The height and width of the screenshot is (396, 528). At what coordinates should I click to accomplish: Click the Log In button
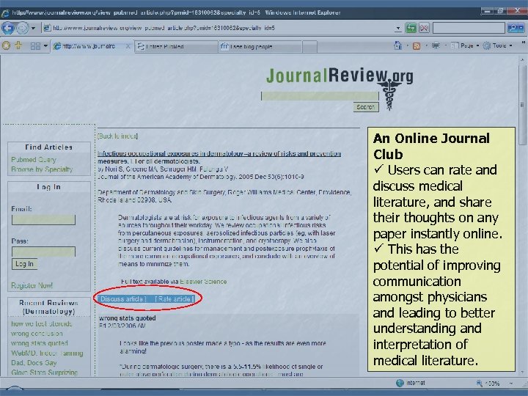[x=24, y=264]
